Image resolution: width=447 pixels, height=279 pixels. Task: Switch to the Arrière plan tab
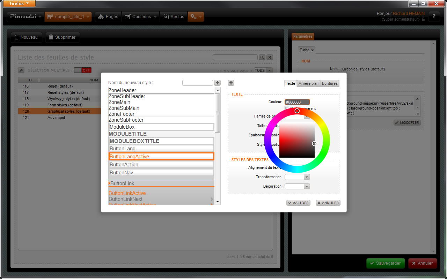[308, 84]
